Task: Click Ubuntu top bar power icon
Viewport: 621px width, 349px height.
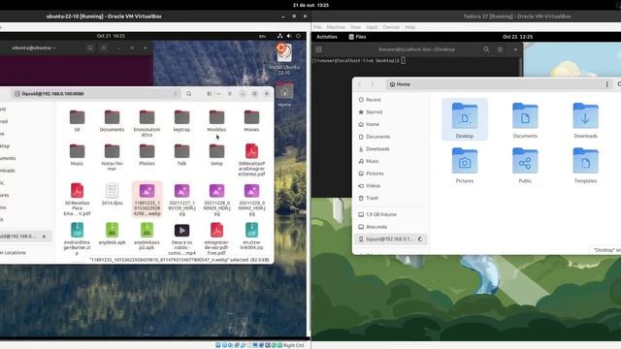Action: coord(298,36)
